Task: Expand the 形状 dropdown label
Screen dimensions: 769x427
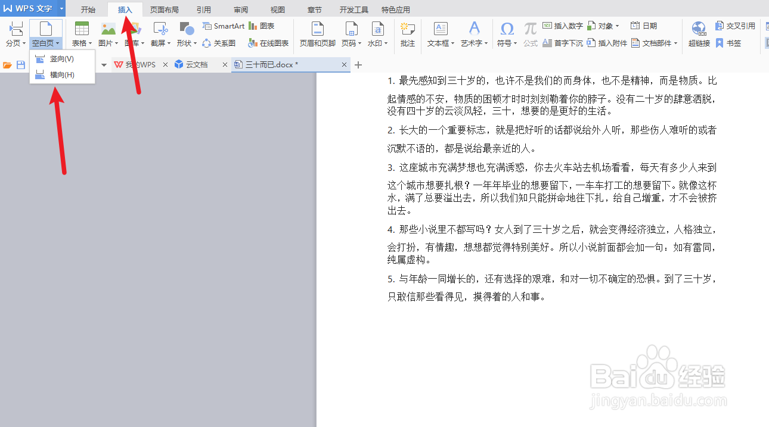Action: (187, 43)
